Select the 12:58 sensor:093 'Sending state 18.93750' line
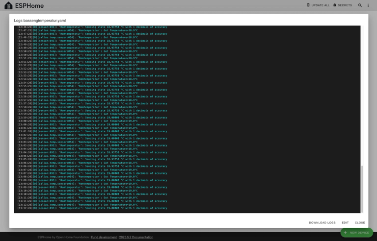This screenshot has height=241, width=377. click(x=92, y=110)
